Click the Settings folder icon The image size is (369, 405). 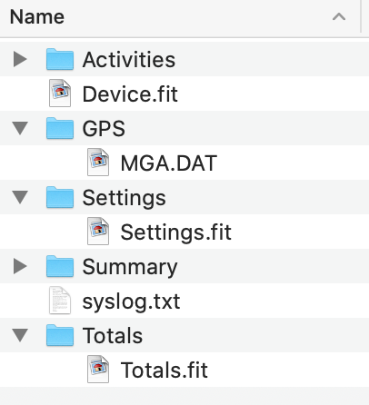[x=60, y=197]
